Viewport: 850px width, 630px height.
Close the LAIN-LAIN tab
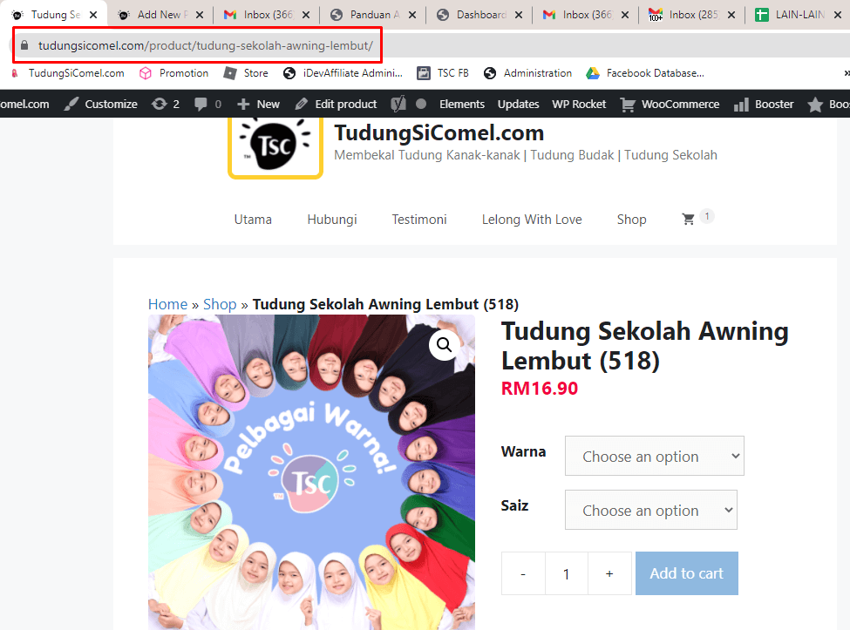[838, 15]
